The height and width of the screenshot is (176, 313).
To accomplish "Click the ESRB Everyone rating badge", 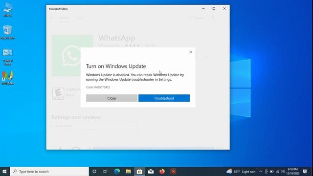I will (x=58, y=93).
